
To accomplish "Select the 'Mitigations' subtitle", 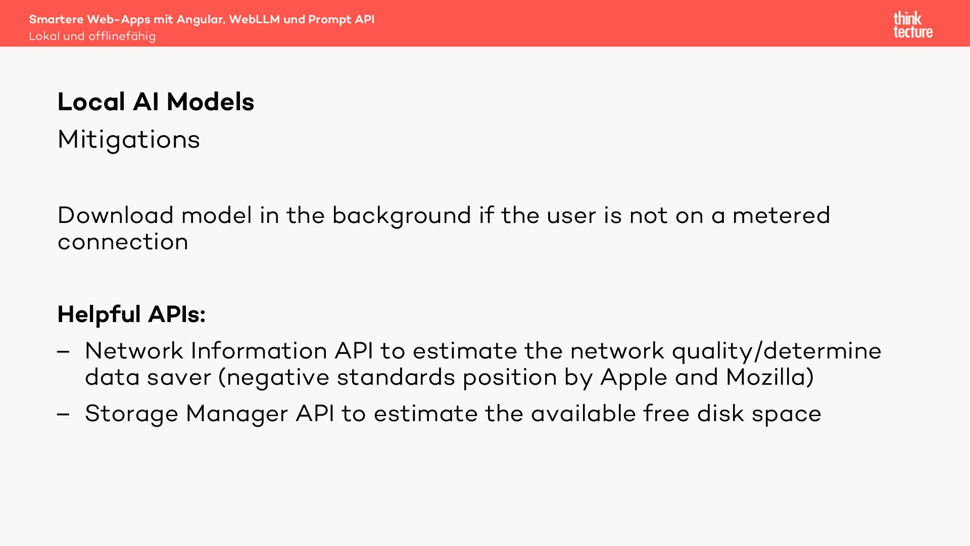I will pos(129,140).
